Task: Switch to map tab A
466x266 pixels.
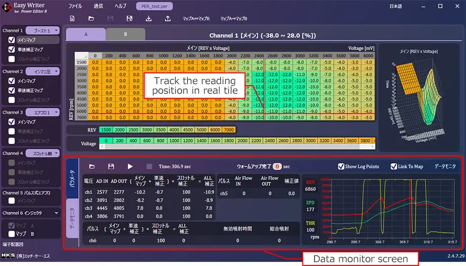Action: 86,34
